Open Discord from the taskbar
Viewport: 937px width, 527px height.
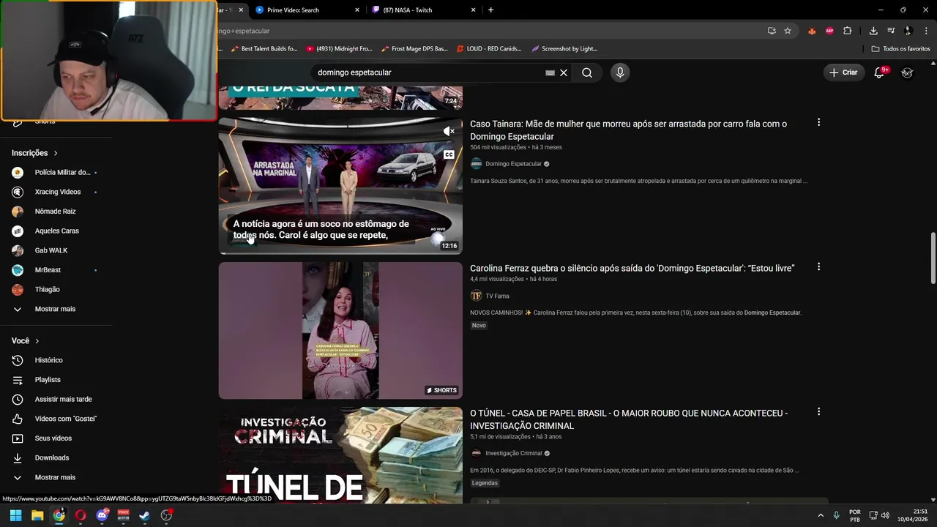click(x=102, y=515)
